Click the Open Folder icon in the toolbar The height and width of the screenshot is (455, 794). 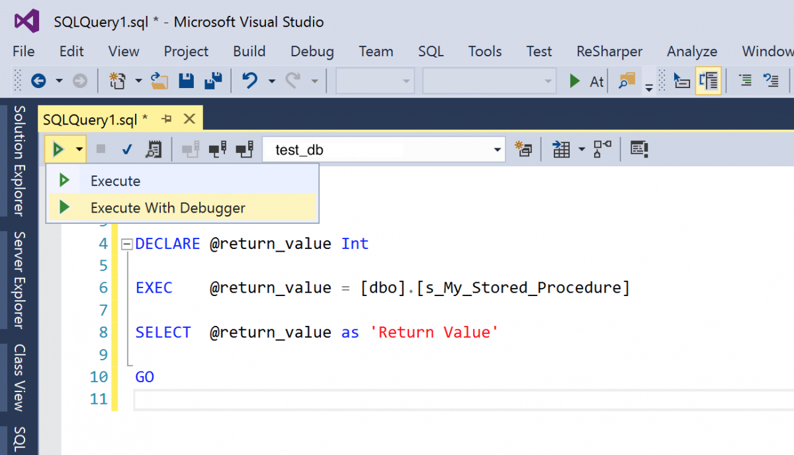(159, 80)
